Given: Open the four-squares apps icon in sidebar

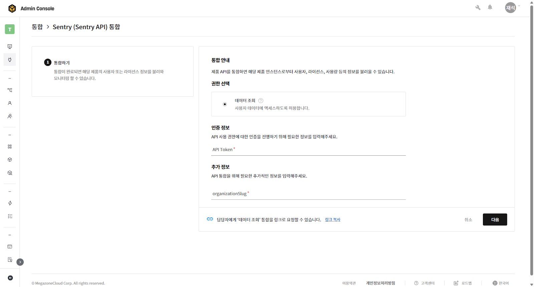Looking at the screenshot, I should click(x=10, y=147).
